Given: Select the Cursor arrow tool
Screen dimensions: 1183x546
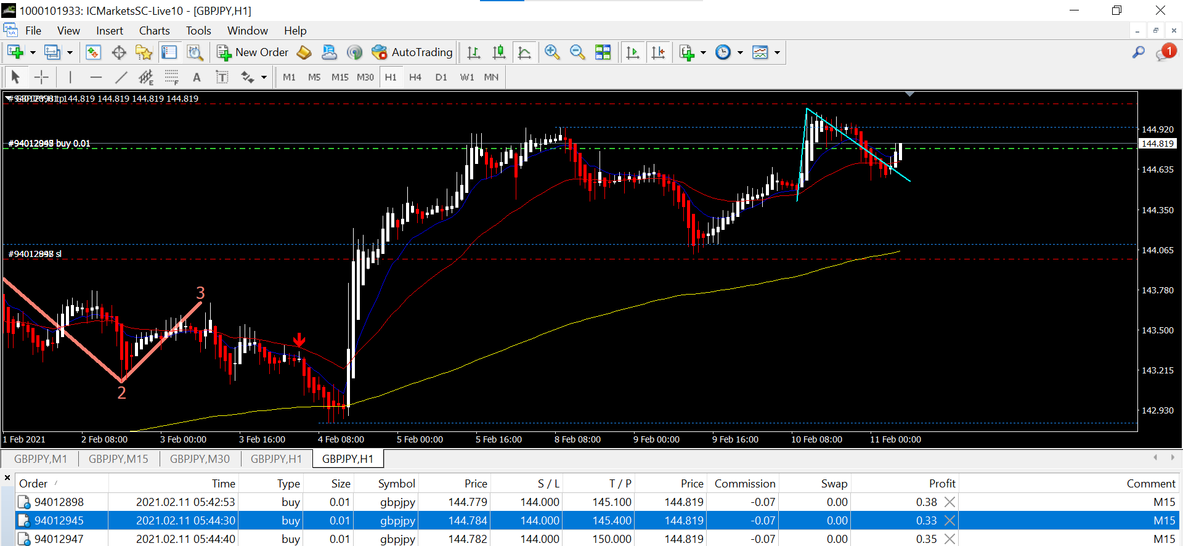Looking at the screenshot, I should click(16, 77).
